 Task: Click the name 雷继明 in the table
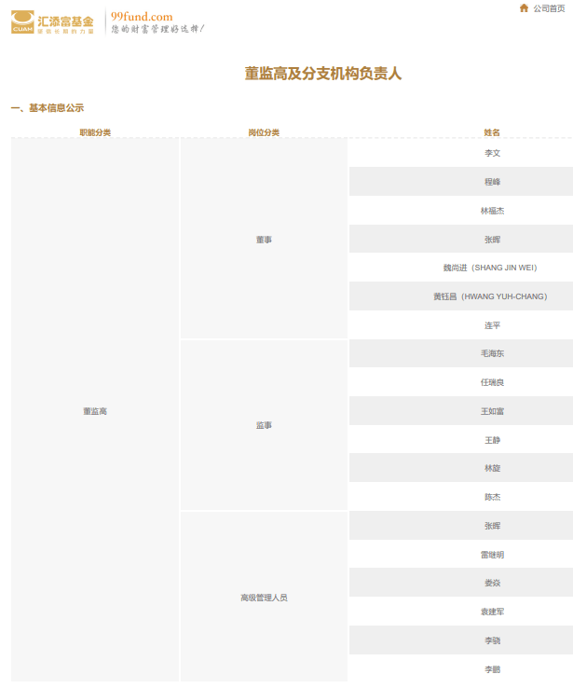[492, 555]
